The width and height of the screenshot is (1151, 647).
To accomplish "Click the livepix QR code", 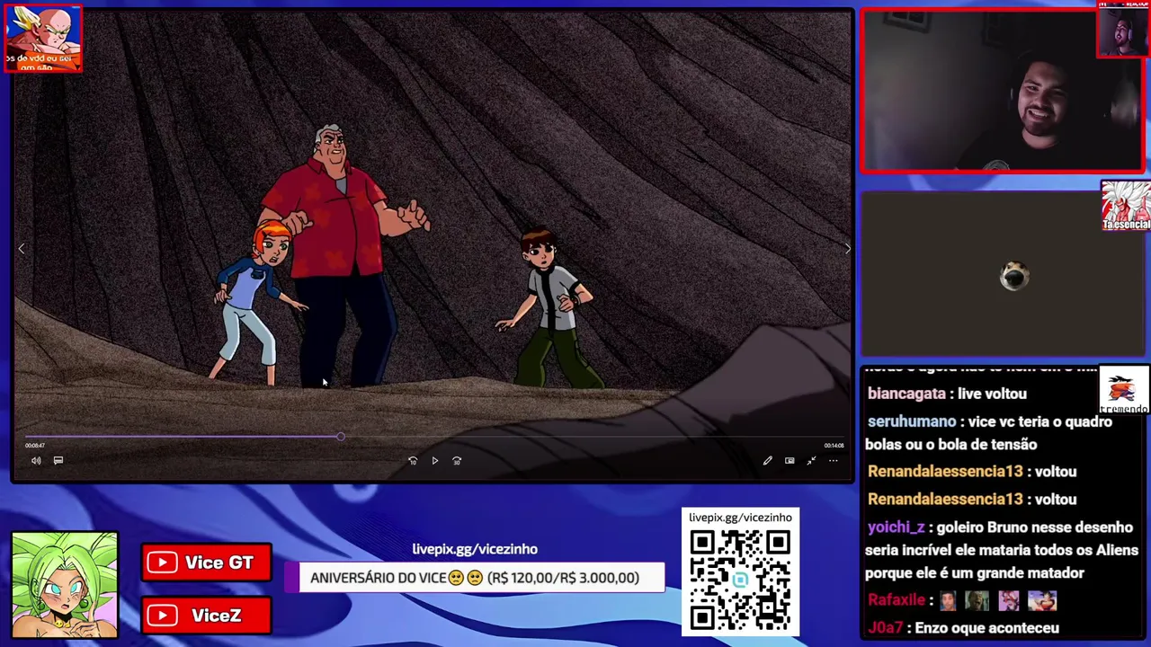I will (x=740, y=581).
